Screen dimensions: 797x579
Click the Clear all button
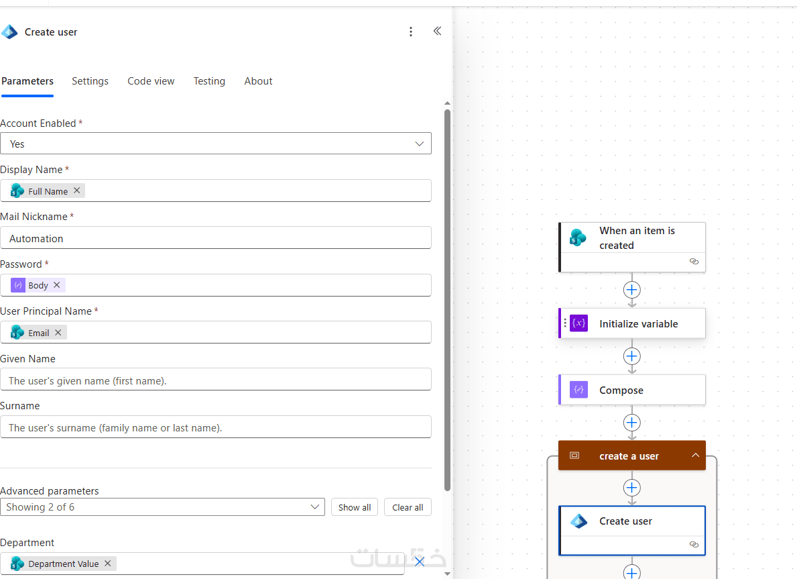[408, 507]
